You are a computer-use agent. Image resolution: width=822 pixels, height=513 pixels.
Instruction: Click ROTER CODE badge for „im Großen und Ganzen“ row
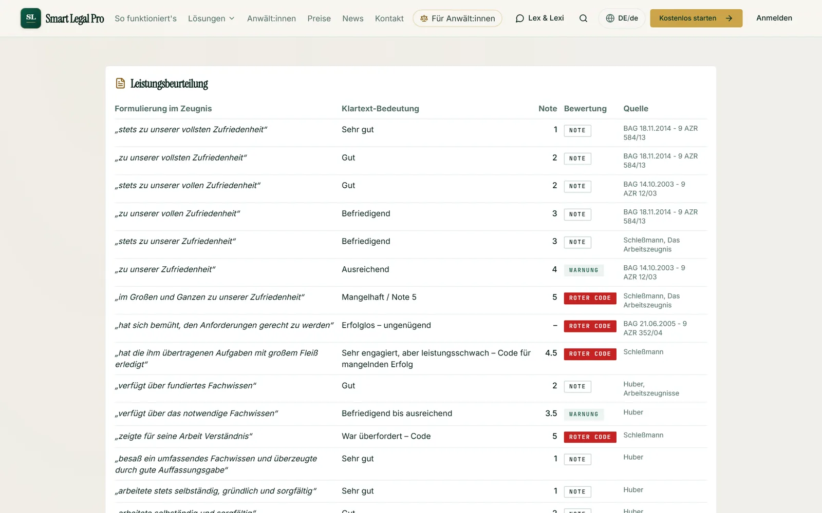[x=590, y=298]
